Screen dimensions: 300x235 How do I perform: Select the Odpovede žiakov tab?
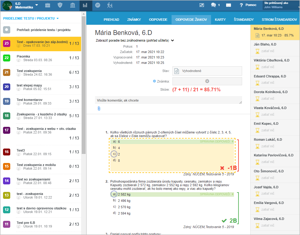pos(191,20)
